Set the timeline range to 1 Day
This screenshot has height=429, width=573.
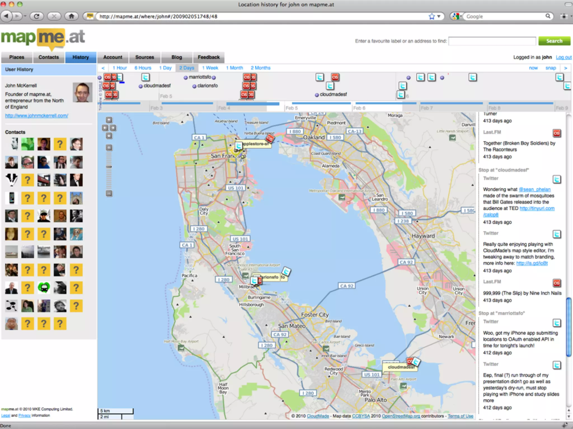[x=165, y=68]
